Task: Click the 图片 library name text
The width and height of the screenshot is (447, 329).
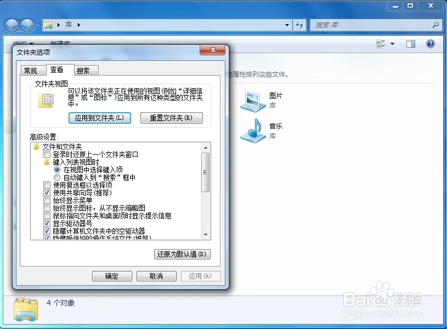Action: pos(276,96)
